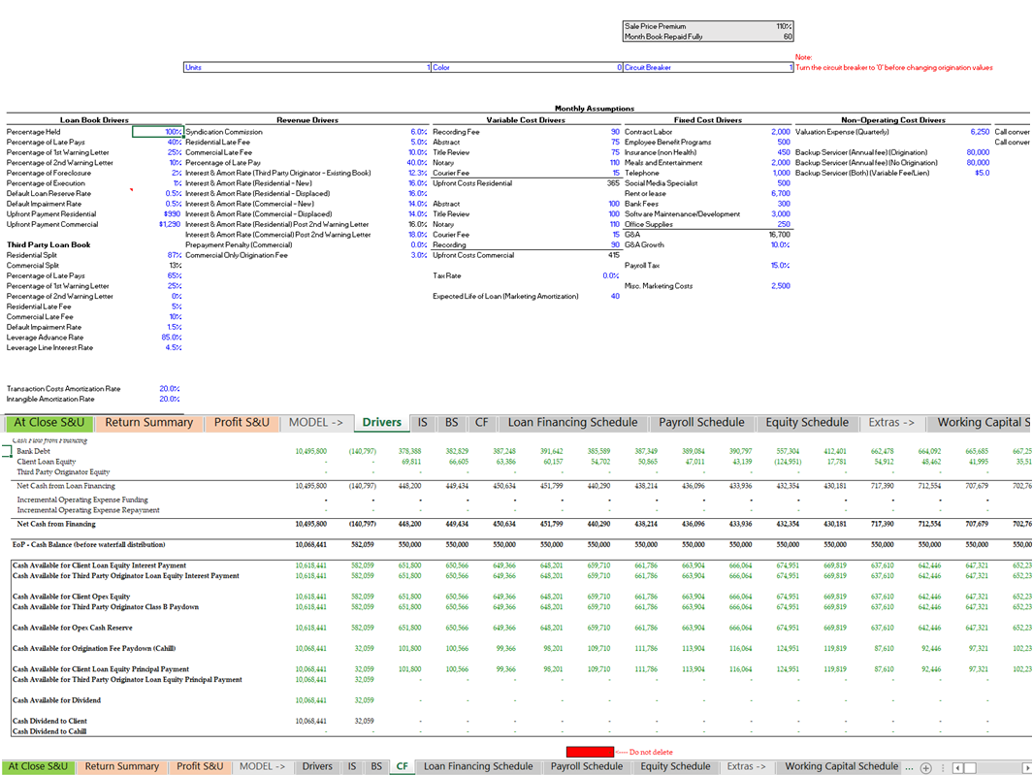
Task: Click the Syndication Commission 6.0% value
Action: (418, 132)
